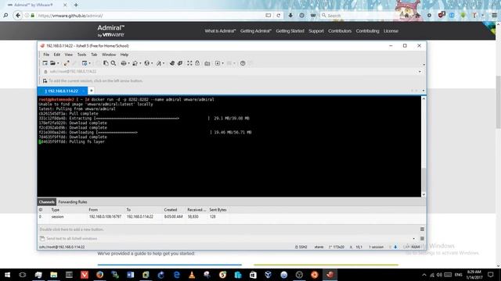Click the Firefox page vertical scrollbar thumb
501x281 pixels.
498,102
